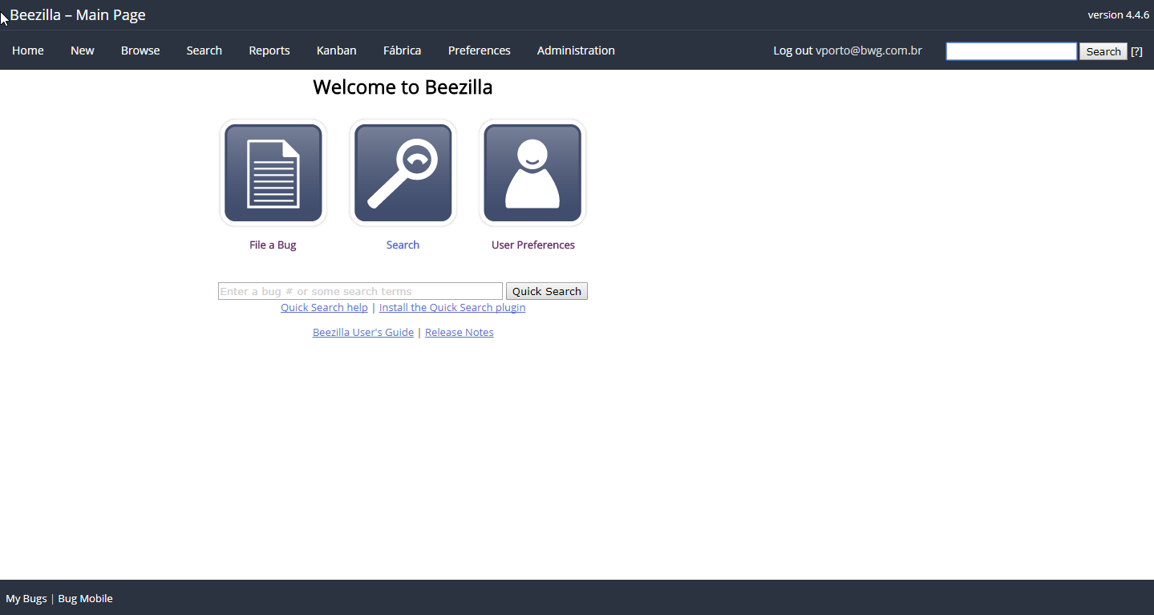Focus the header search input field
Viewport: 1154px width, 615px height.
coord(1011,51)
